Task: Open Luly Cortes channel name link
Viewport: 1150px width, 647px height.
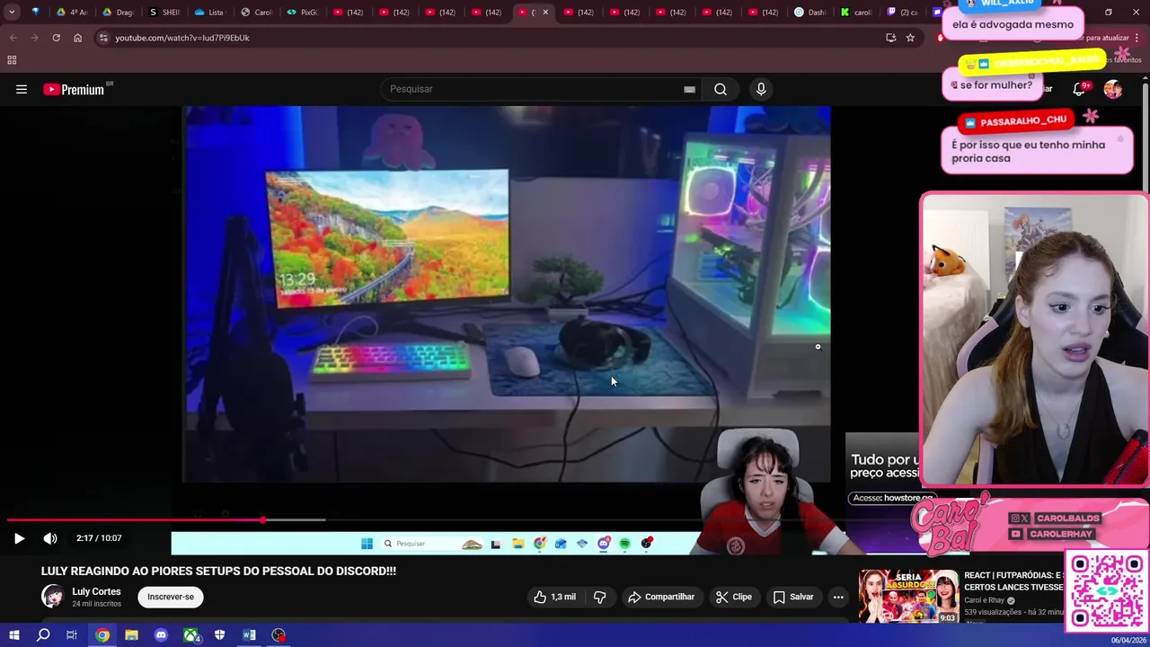Action: pos(96,591)
